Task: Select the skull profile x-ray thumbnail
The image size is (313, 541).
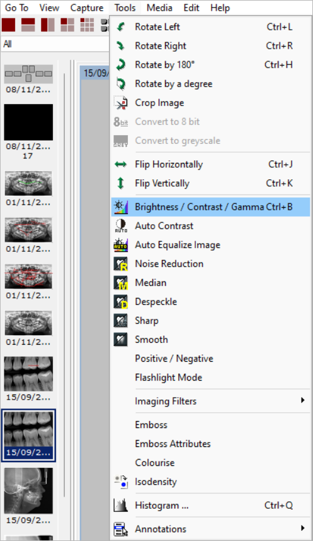Action: 28,490
